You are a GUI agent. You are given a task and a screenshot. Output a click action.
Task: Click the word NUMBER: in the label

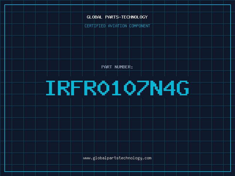[124, 67]
